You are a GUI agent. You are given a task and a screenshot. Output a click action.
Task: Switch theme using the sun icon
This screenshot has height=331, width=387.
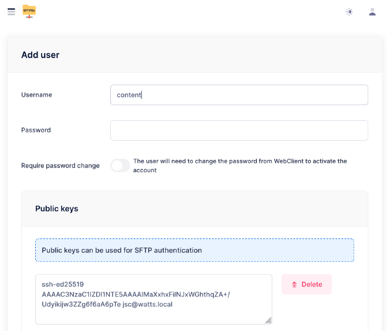point(349,12)
